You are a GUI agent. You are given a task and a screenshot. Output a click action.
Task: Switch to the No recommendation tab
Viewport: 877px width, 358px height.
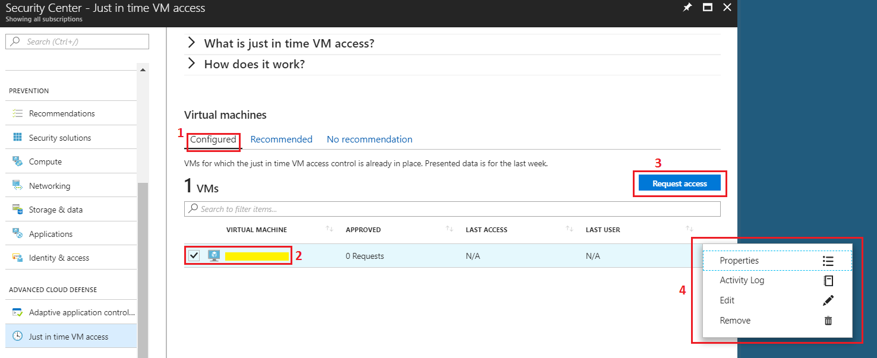click(370, 140)
